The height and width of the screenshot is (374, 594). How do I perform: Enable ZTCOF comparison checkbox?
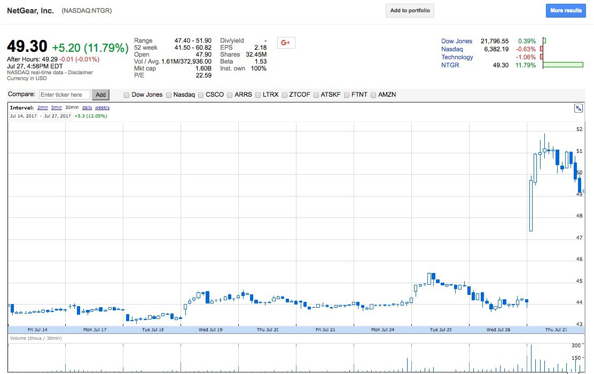(285, 95)
